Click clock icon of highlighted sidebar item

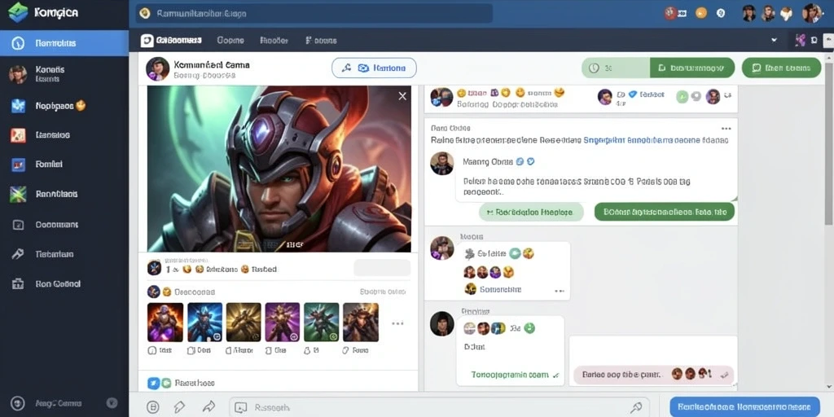point(18,43)
